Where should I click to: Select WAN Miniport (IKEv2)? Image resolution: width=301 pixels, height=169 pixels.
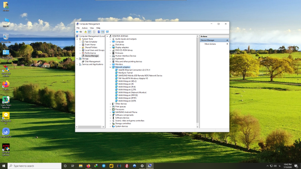[127, 81]
